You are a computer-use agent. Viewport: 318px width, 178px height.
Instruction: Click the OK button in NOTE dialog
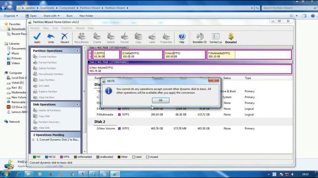pos(160,100)
